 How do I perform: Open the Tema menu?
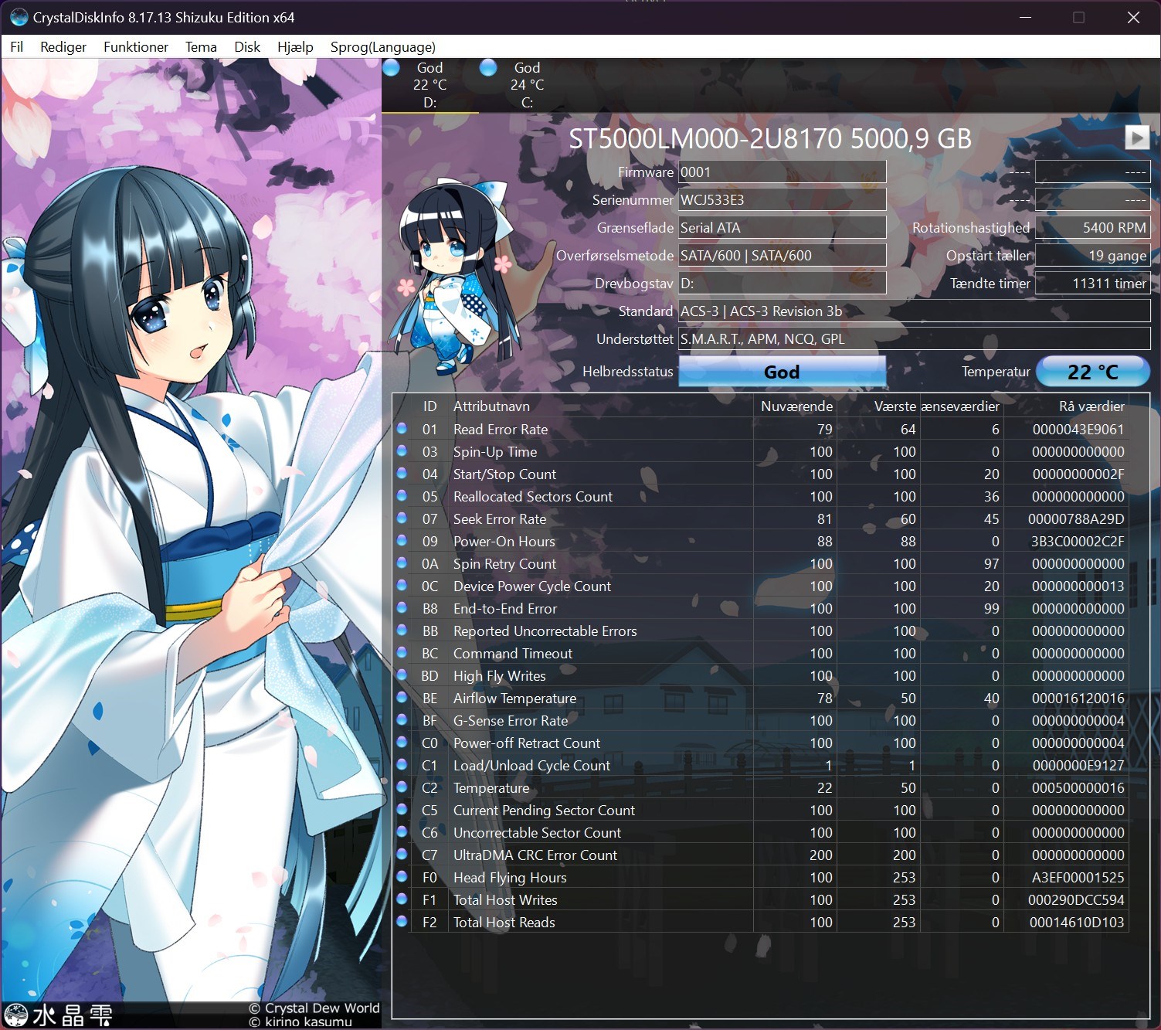tap(201, 47)
